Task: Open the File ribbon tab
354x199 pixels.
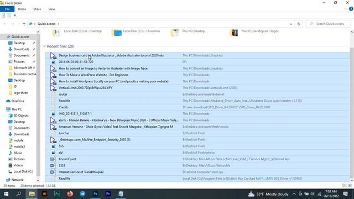Action: click(7, 9)
